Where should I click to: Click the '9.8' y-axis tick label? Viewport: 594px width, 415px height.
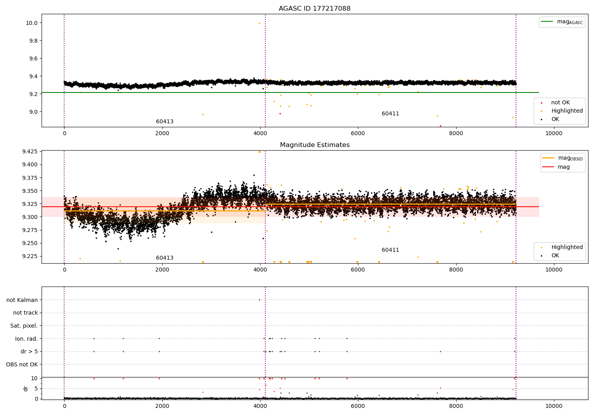pyautogui.click(x=33, y=41)
